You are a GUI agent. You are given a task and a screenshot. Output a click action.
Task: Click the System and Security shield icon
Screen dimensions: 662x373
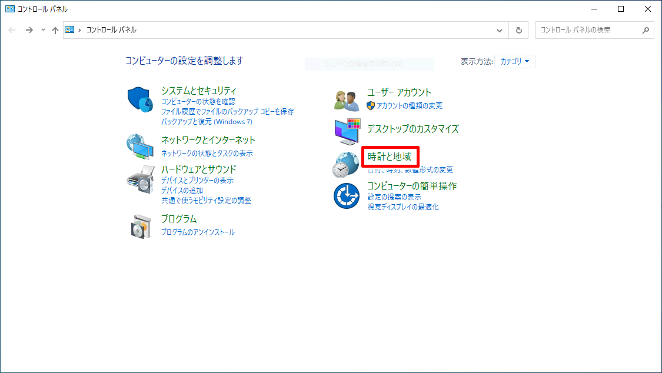[140, 99]
